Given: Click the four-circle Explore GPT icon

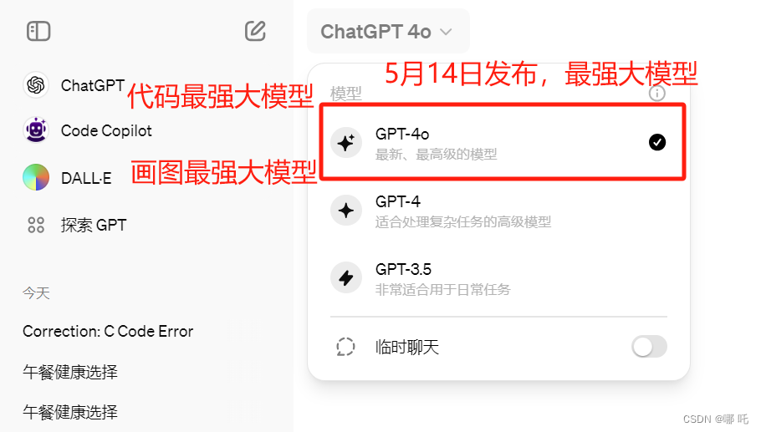Looking at the screenshot, I should 36,225.
